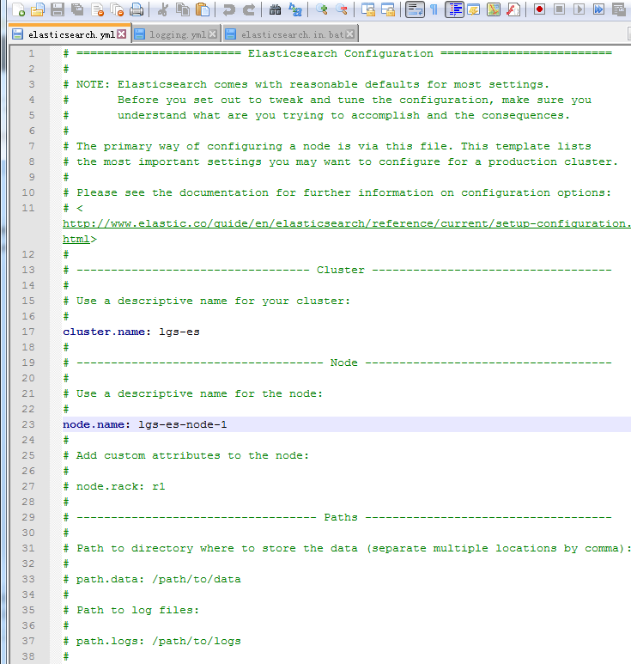The image size is (631, 664).
Task: Start macro recording
Action: tap(539, 9)
